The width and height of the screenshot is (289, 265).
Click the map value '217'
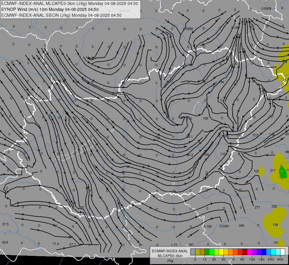coord(273,171)
